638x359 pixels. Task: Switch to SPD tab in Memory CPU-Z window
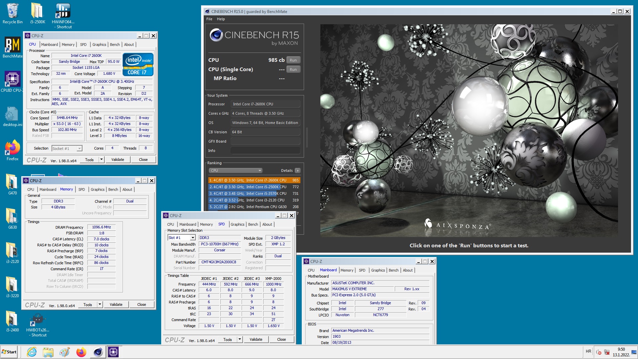82,189
